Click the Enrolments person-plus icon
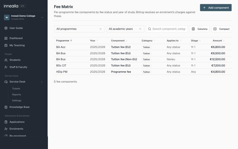 pyautogui.click(x=6, y=129)
